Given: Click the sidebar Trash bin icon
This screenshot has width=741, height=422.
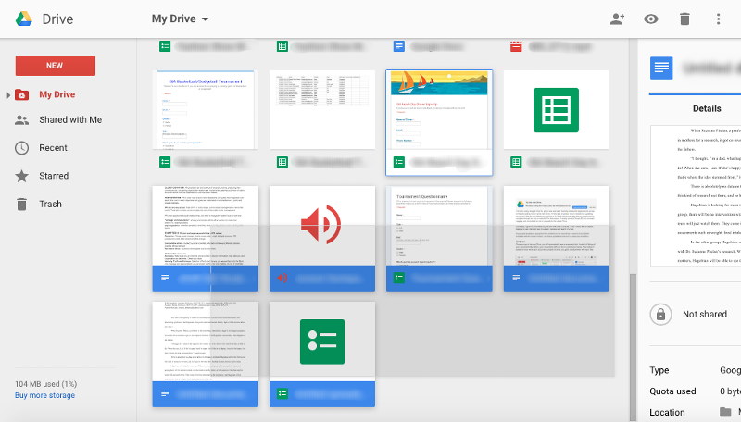Looking at the screenshot, I should pos(21,204).
